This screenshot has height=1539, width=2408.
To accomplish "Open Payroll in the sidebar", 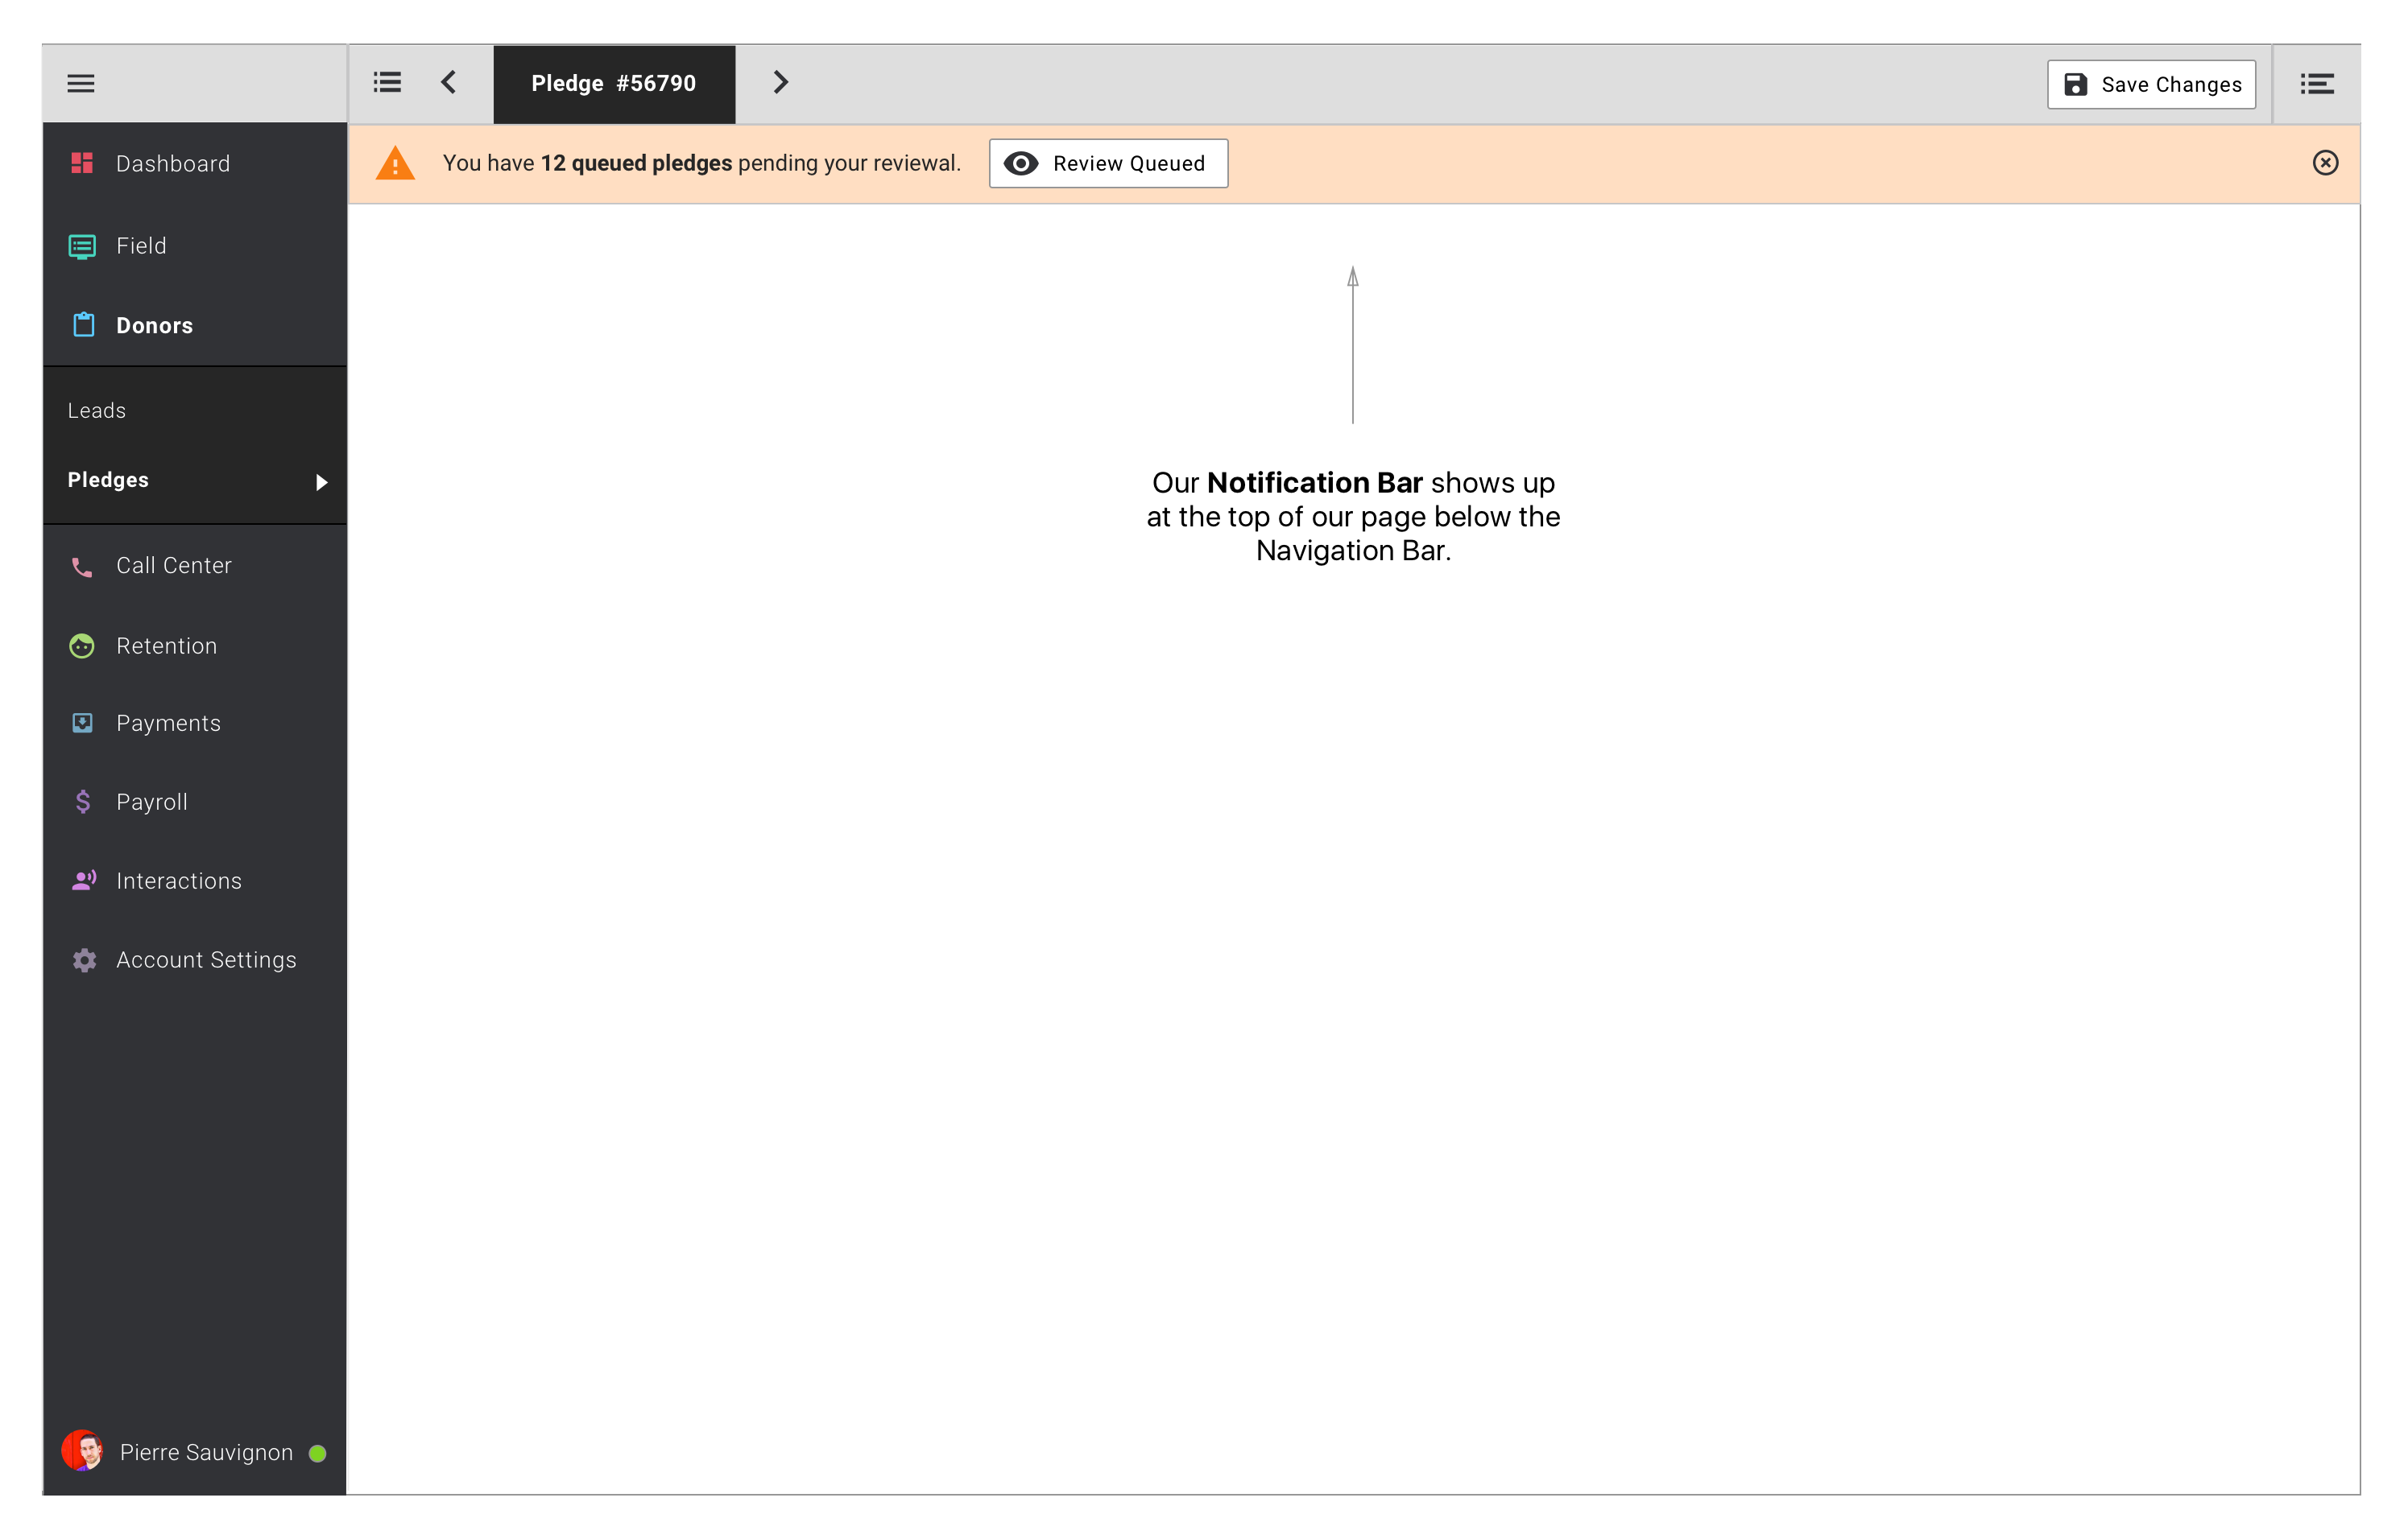I will coord(194,803).
